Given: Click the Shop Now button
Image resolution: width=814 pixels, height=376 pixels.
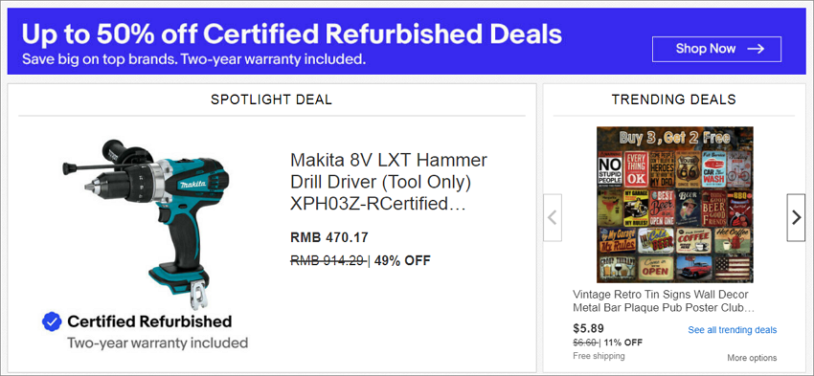Looking at the screenshot, I should pyautogui.click(x=716, y=49).
